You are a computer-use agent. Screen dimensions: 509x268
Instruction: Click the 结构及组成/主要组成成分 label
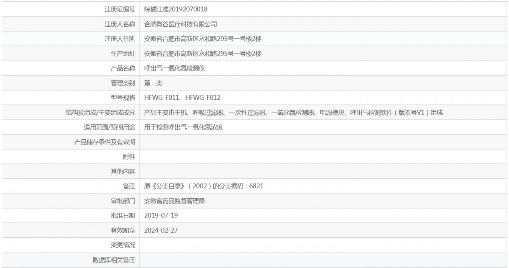tap(101, 113)
